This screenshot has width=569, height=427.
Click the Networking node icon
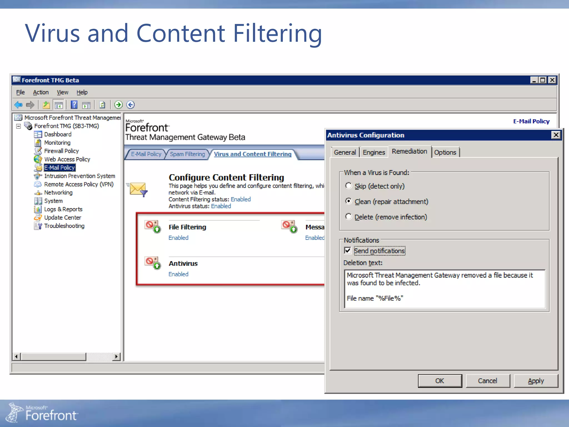[x=38, y=193]
